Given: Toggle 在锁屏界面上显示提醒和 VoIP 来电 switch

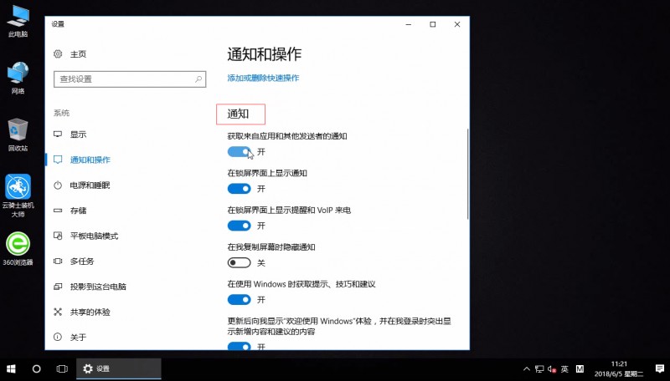Looking at the screenshot, I should coord(239,226).
